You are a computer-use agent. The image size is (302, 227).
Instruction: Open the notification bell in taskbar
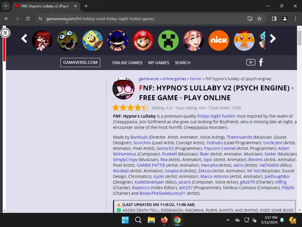pyautogui.click(x=282, y=220)
